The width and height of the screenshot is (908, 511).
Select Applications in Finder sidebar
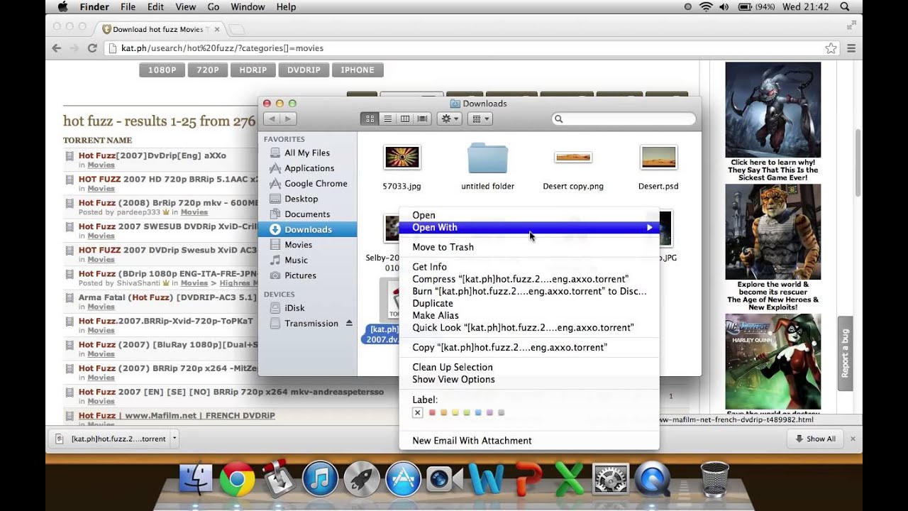(x=309, y=168)
